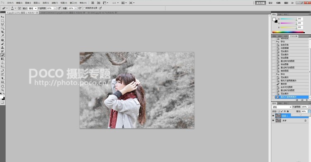Select the Eraser tool in the toolbox
Screen dimensions: 311x162
2,55
